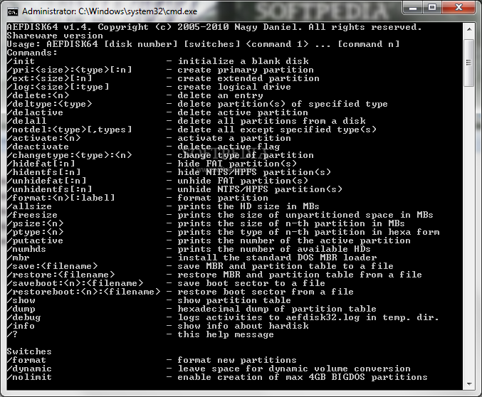This screenshot has width=482, height=397.
Task: Click the '/delactive' command text
Action: 35,112
